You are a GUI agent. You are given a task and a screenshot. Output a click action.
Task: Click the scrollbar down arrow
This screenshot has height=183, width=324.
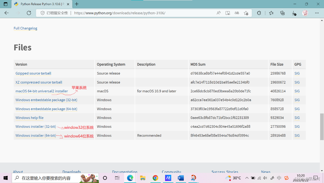tap(322, 170)
